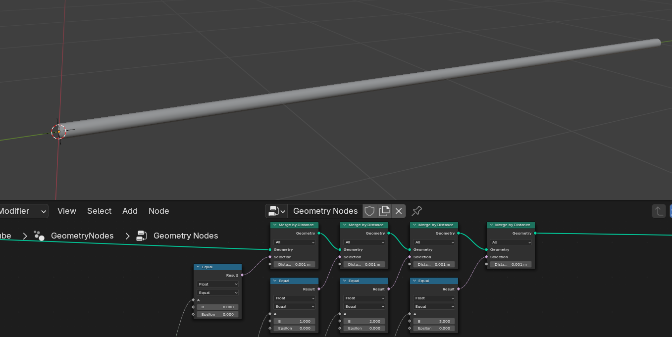
Task: Open the node tree browse icon dropdown
Action: [276, 211]
